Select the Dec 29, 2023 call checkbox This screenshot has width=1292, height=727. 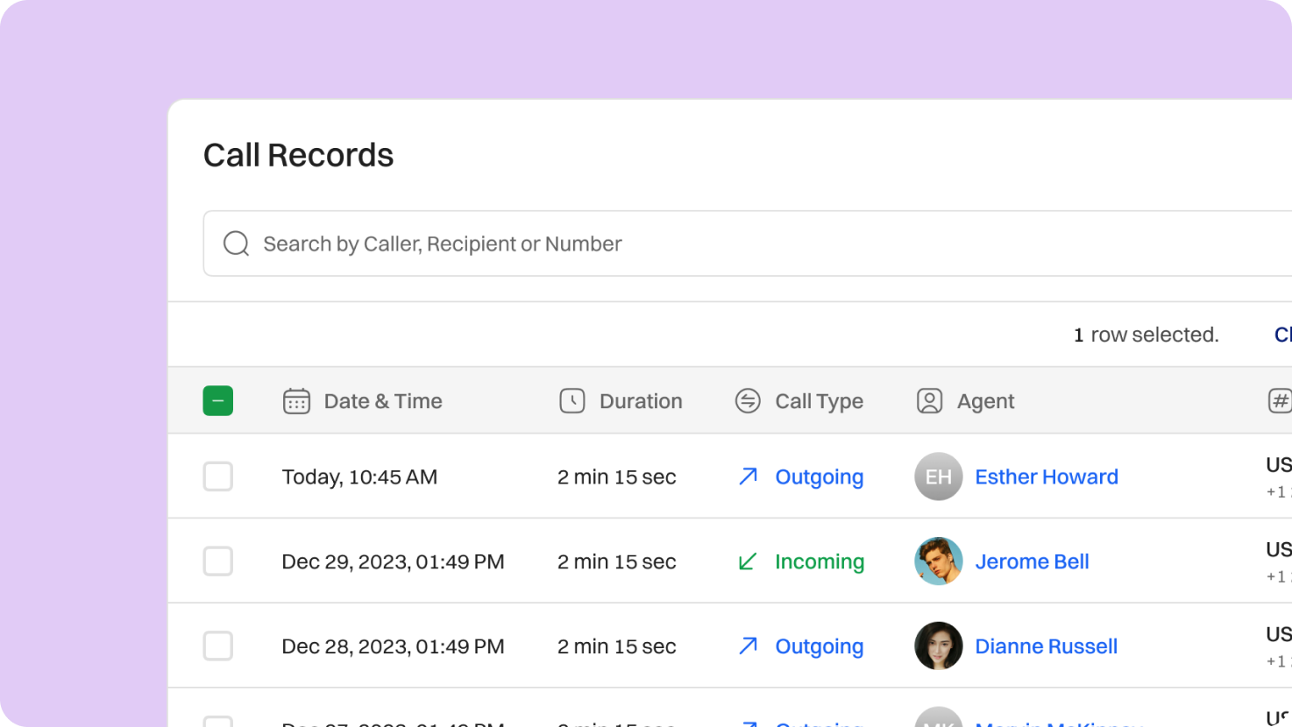217,561
